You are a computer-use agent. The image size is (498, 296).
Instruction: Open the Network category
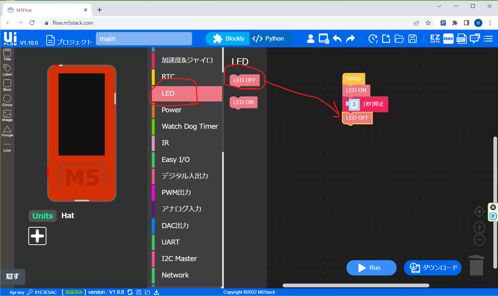tap(187, 275)
